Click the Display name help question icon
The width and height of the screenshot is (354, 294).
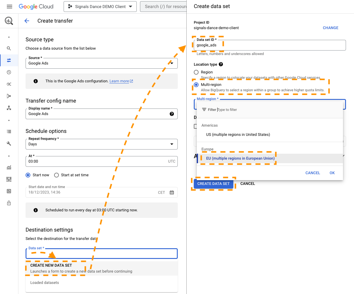[x=172, y=114]
